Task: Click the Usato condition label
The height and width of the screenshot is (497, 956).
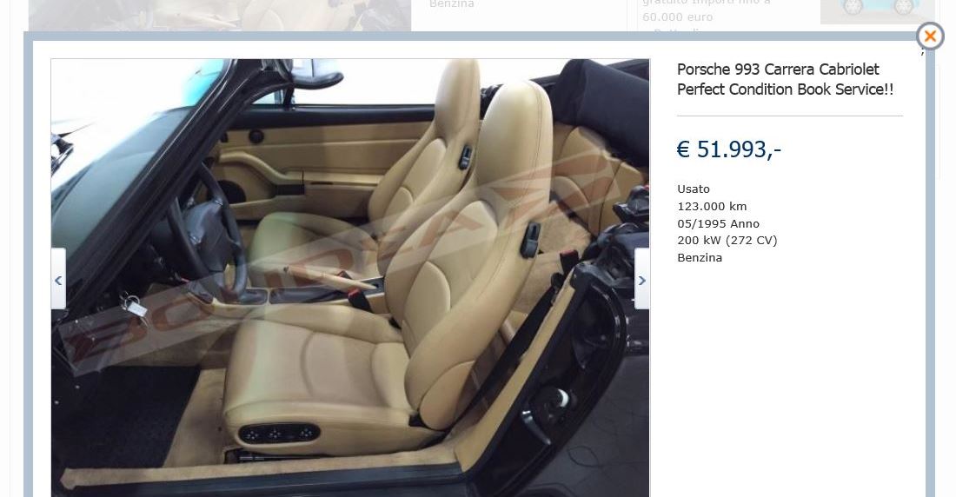Action: pos(694,189)
